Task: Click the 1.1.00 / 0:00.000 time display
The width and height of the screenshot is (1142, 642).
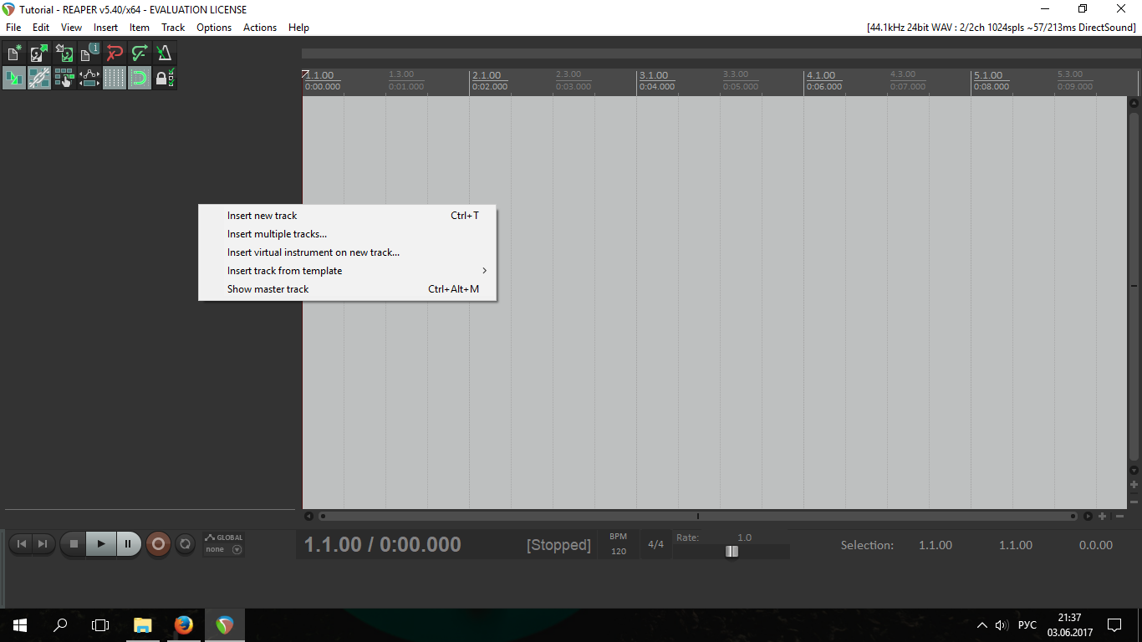Action: (x=383, y=545)
